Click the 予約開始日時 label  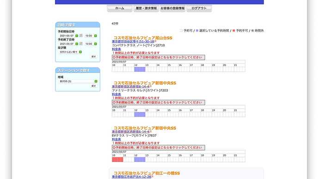pyautogui.click(x=66, y=31)
